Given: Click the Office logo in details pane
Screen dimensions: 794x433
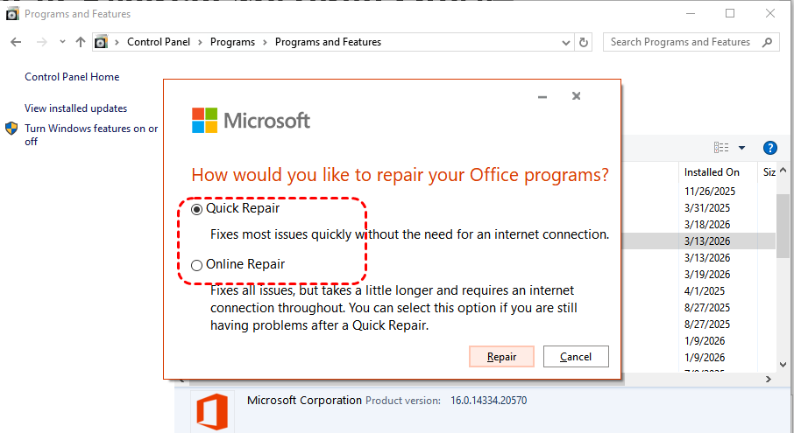Looking at the screenshot, I should [x=211, y=412].
